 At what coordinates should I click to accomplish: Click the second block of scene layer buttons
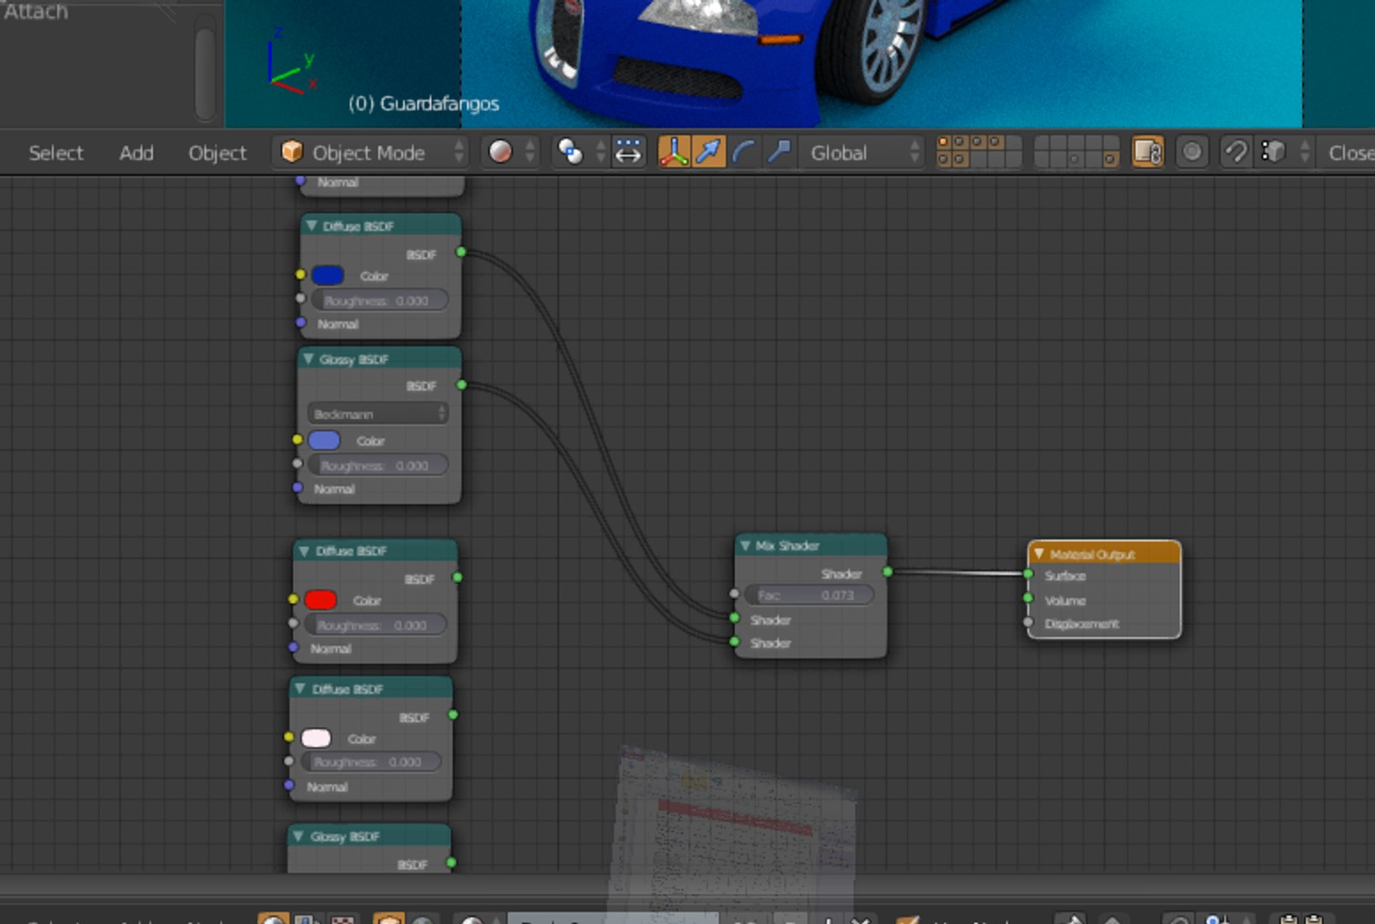pyautogui.click(x=1076, y=152)
